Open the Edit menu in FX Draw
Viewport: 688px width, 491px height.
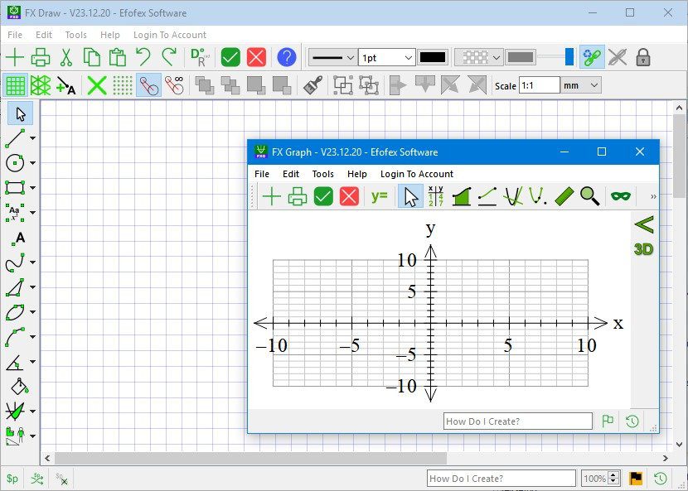click(x=42, y=35)
